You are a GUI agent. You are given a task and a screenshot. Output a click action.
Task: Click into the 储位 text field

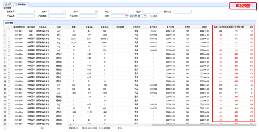coord(120,12)
